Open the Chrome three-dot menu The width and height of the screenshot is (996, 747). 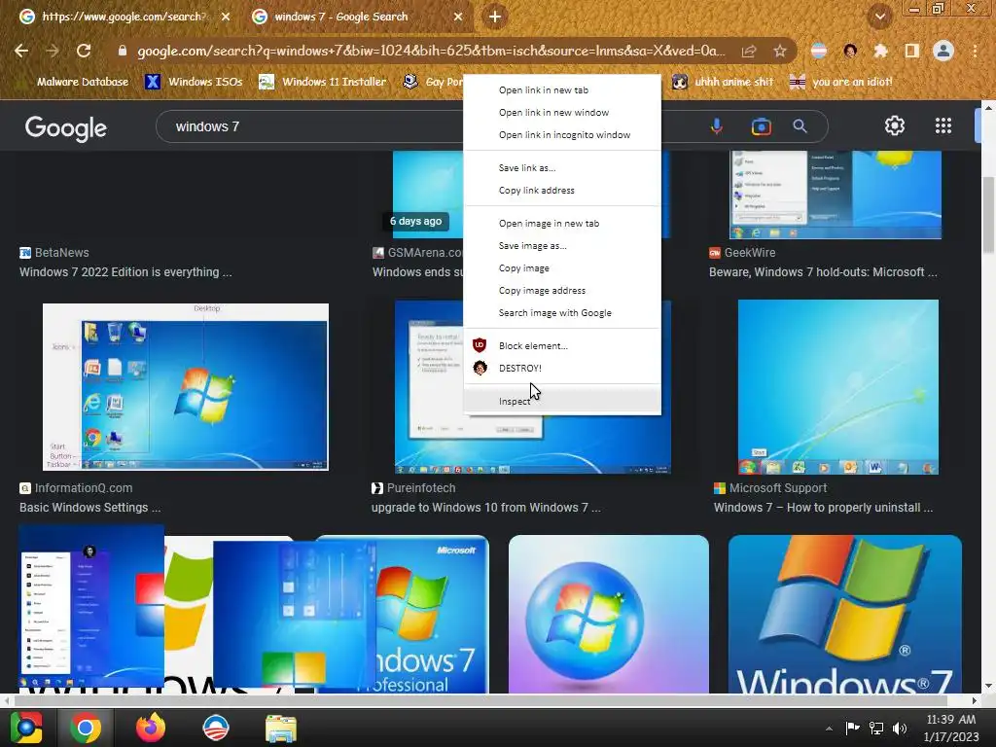975,51
